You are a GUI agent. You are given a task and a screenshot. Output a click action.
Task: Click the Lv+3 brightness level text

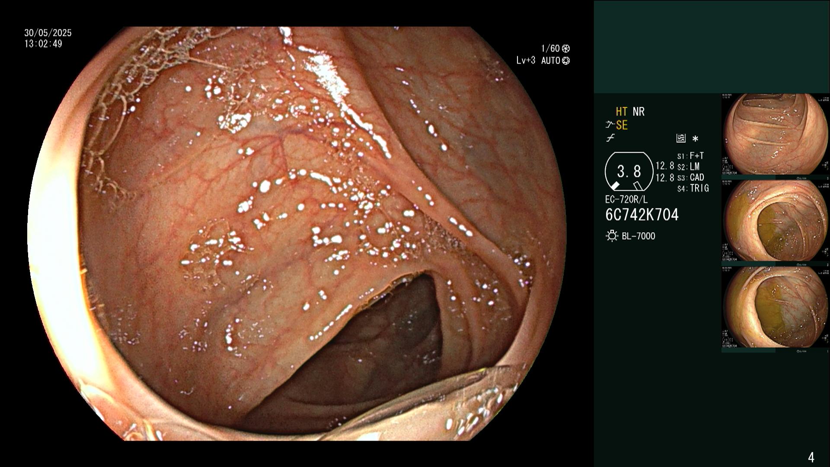(526, 61)
